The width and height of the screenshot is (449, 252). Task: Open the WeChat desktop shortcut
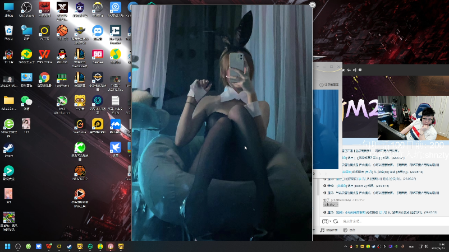pyautogui.click(x=26, y=103)
